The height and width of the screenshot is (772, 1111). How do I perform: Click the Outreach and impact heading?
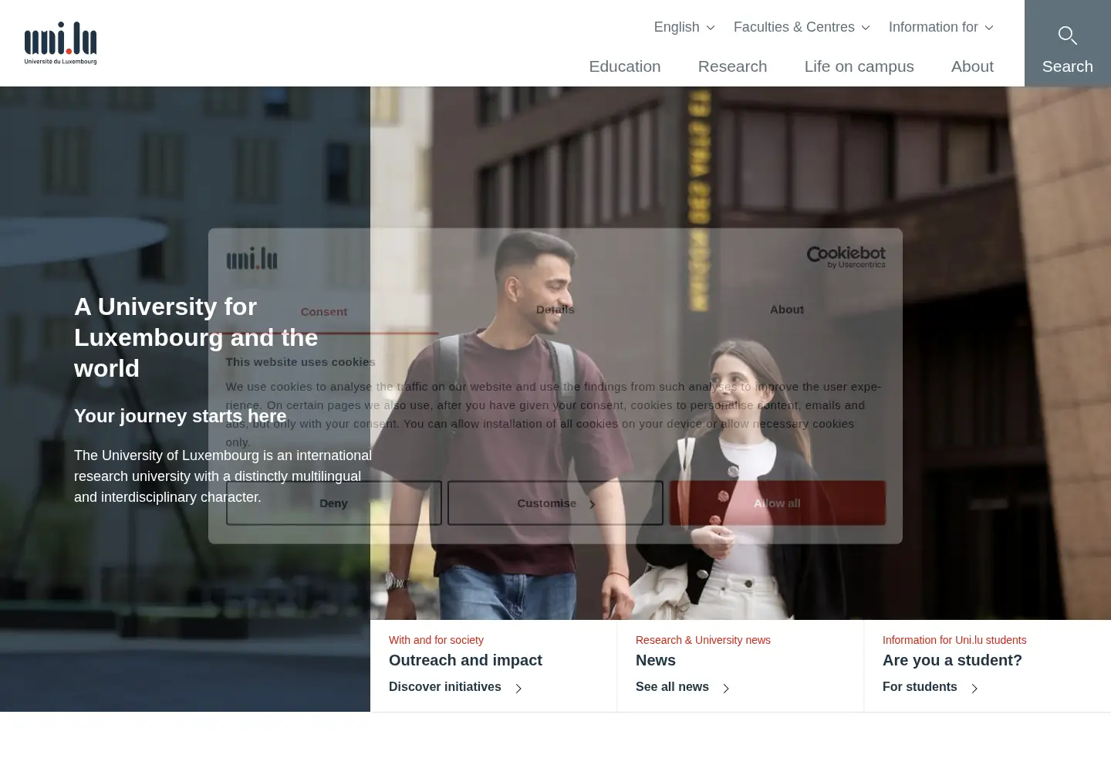point(465,660)
